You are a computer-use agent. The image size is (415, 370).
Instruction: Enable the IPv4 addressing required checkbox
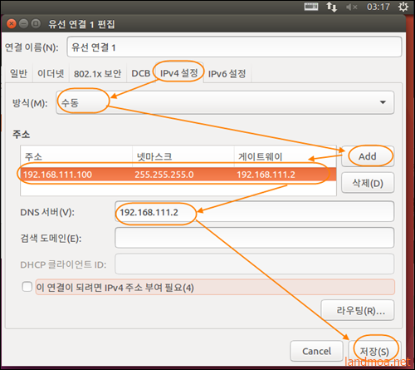(27, 287)
